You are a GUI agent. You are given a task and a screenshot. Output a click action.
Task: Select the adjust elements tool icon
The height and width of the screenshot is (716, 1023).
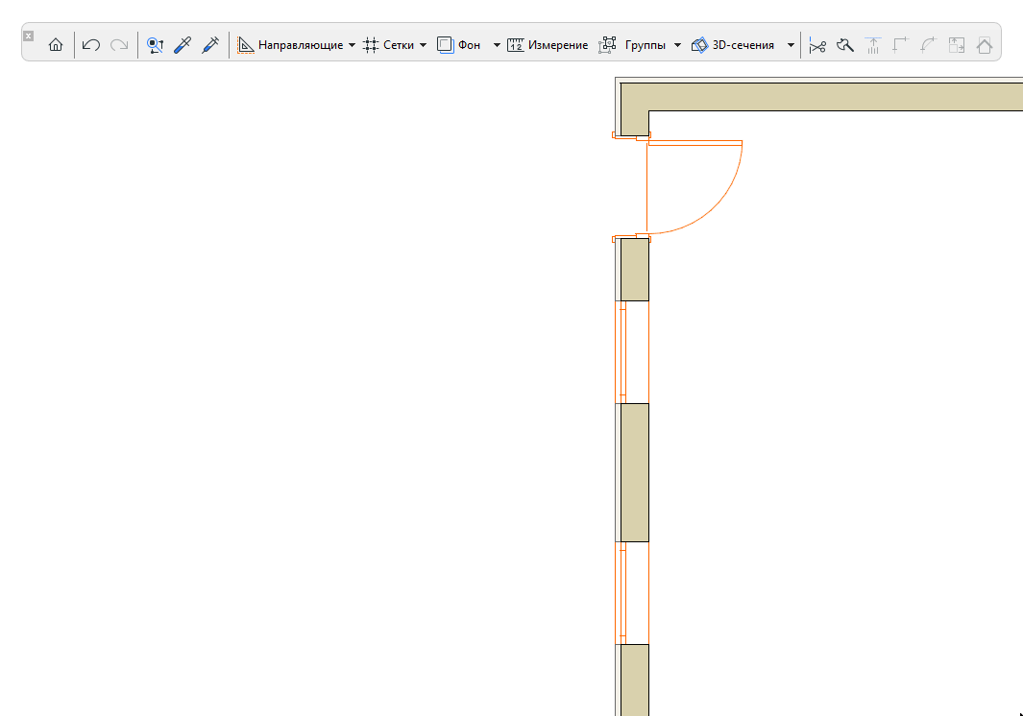(x=845, y=44)
